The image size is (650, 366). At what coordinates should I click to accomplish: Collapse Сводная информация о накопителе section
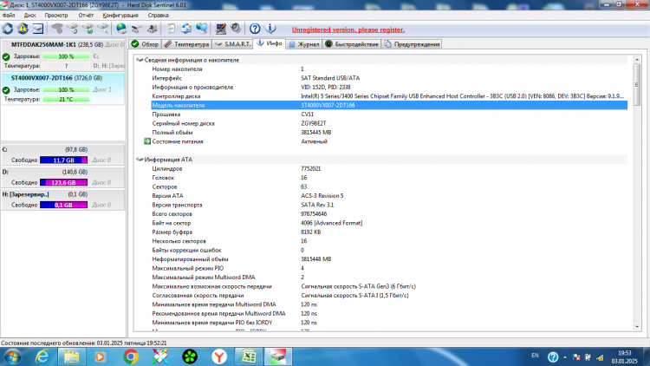pyautogui.click(x=140, y=60)
